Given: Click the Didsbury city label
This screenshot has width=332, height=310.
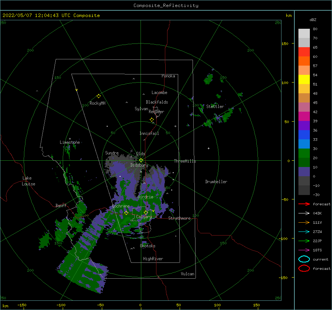Looking at the screenshot, I should click(x=139, y=165).
